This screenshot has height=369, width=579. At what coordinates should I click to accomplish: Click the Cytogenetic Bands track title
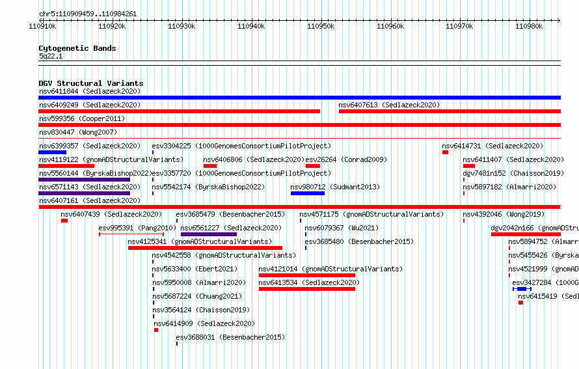(x=77, y=48)
